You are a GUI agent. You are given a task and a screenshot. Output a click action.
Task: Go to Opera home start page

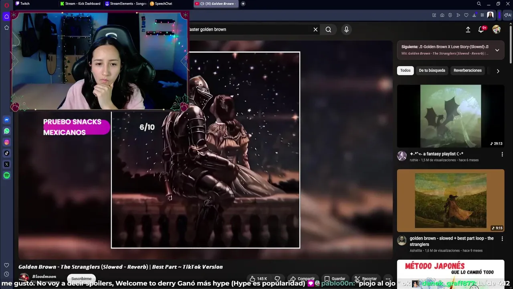(x=6, y=16)
